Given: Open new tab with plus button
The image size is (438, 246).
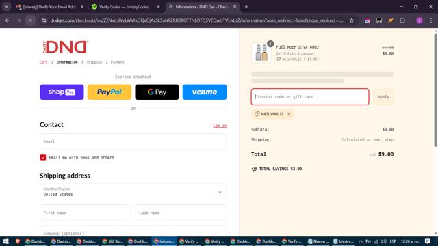Looking at the screenshot, I should 246,7.
